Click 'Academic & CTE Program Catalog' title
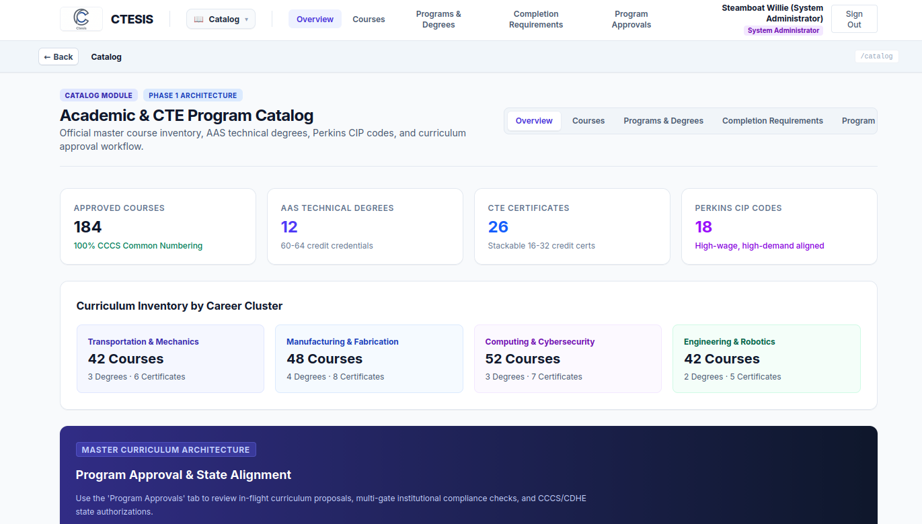The image size is (922, 524). (187, 116)
